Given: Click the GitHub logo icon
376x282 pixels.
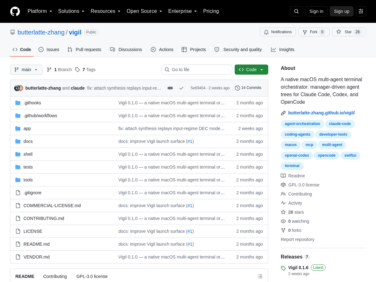Looking at the screenshot, I should click(x=15, y=11).
